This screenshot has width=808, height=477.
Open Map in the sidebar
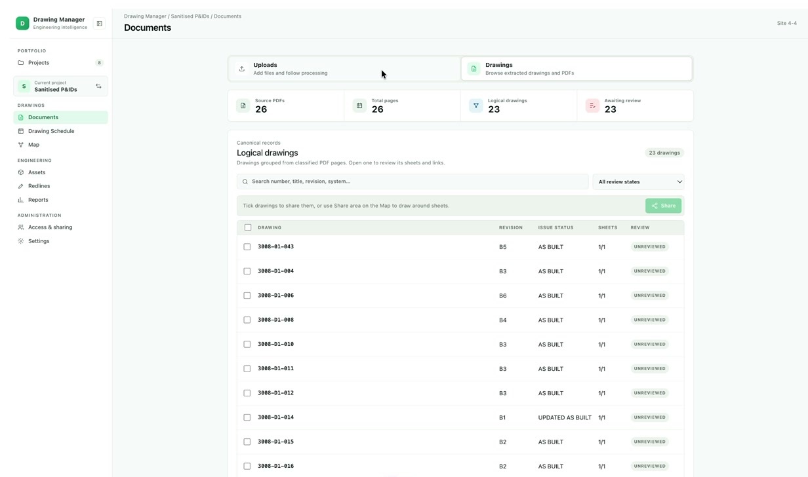coord(61,145)
